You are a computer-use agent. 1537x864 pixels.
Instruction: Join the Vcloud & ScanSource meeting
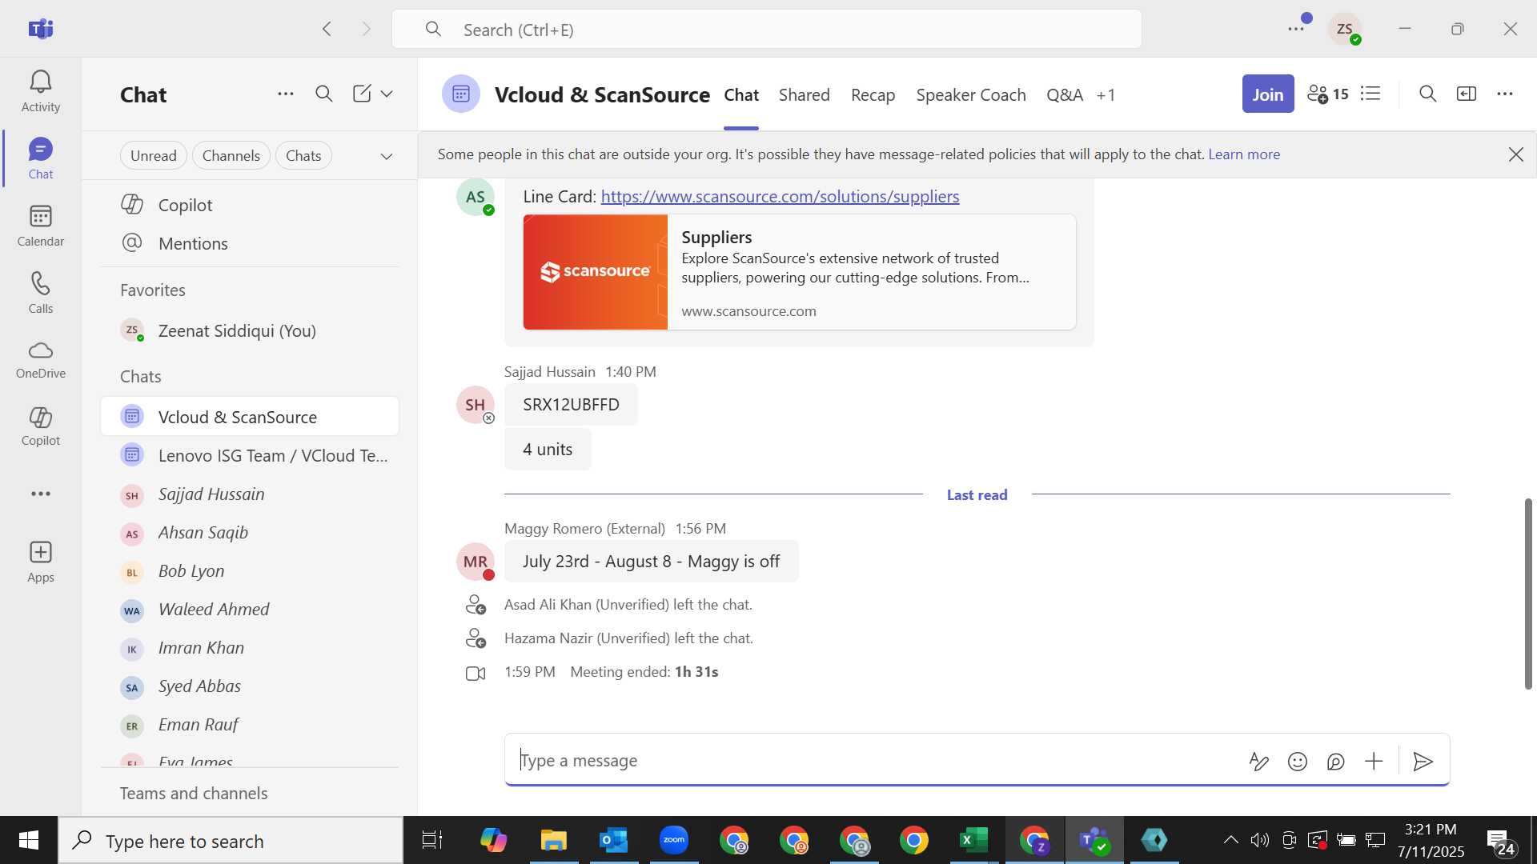[x=1267, y=94]
